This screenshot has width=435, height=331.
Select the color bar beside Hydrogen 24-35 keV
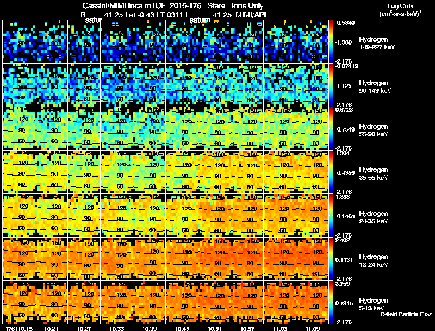click(331, 216)
